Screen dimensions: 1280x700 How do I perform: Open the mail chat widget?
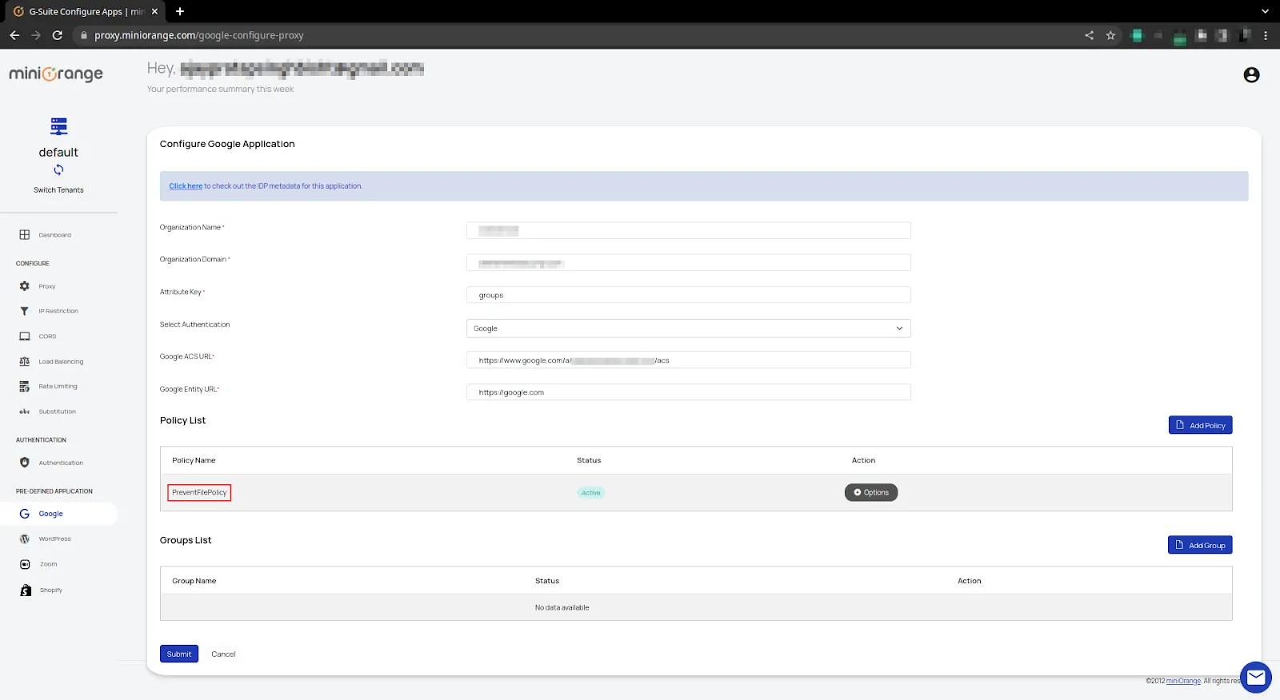click(1255, 678)
